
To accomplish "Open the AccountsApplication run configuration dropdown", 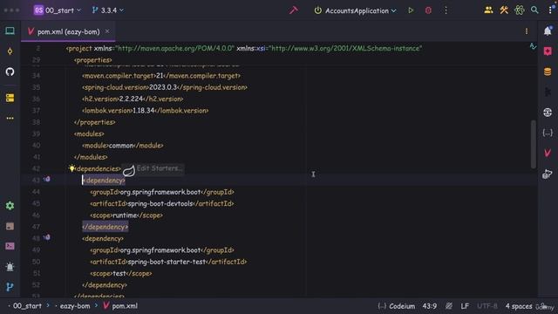I will point(355,10).
